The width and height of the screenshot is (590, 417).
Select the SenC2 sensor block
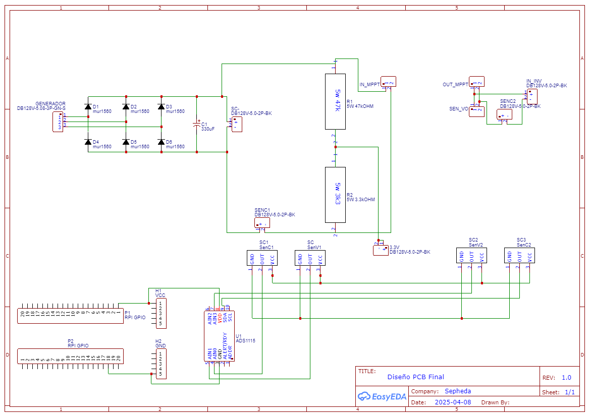click(519, 255)
